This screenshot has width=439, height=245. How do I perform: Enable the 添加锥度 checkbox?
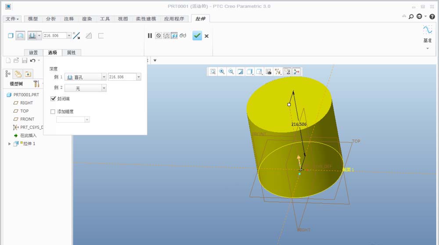[53, 112]
